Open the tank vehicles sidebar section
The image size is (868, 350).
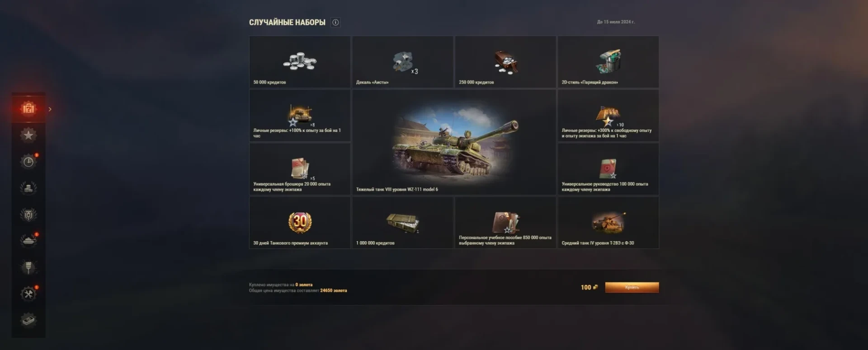coord(28,241)
